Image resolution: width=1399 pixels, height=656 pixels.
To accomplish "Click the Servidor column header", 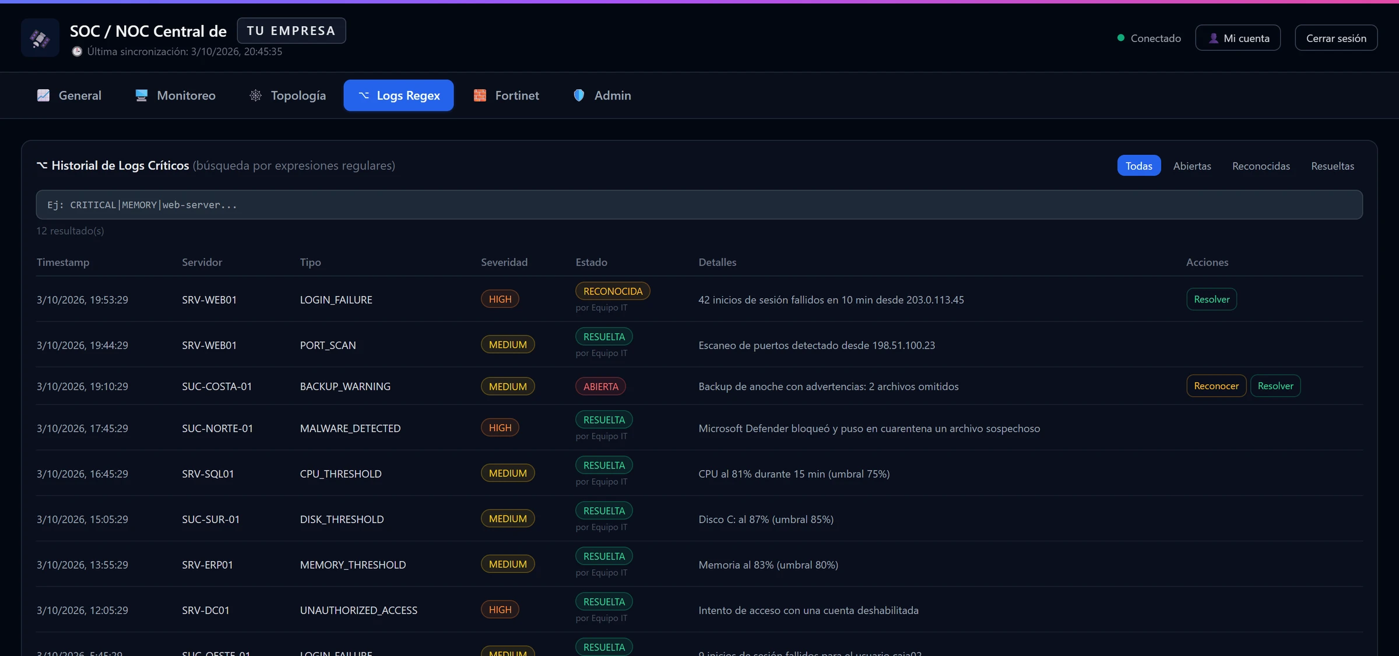I will click(202, 263).
